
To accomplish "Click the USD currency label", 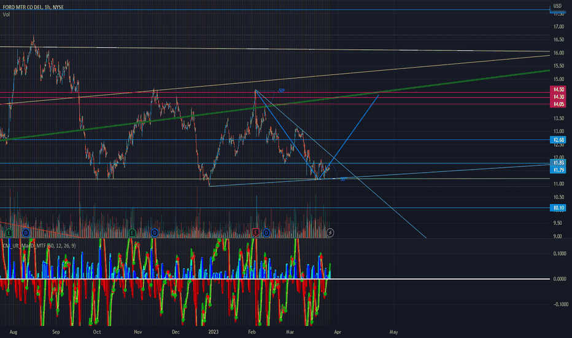I will [x=557, y=6].
